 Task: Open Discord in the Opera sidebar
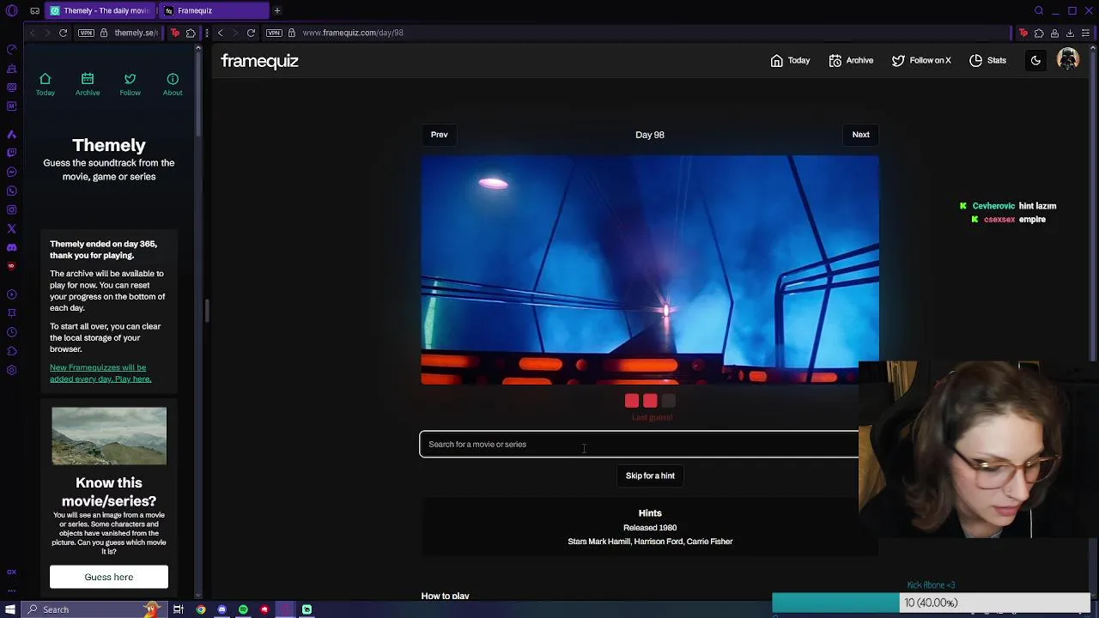[11, 247]
